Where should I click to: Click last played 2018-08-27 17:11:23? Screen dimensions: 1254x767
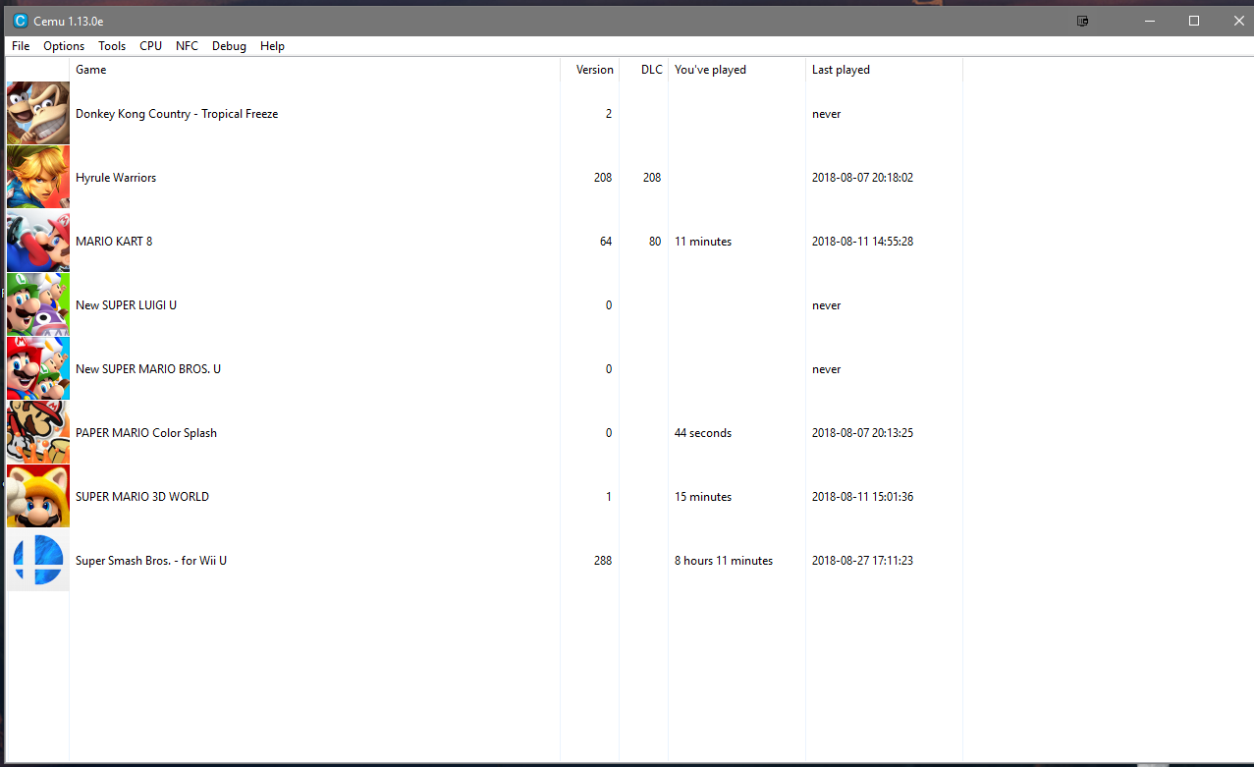(863, 561)
